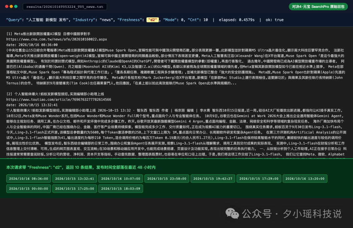Click the 2026/10/15 17:29:00 date chip
This screenshot has width=353, height=228.
tap(259, 179)
